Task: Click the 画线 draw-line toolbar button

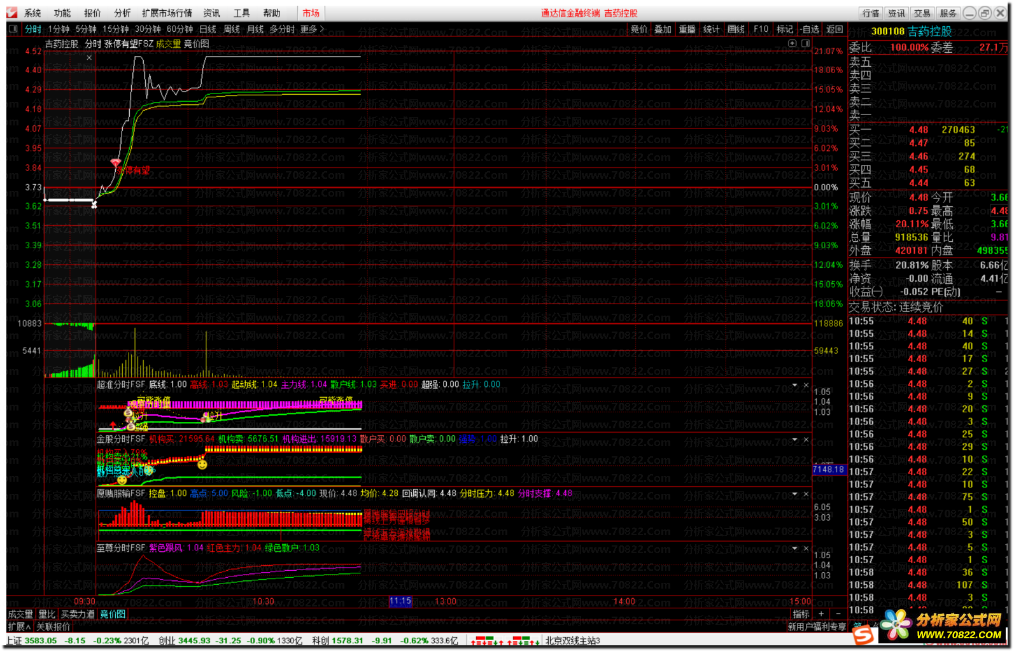Action: click(736, 29)
